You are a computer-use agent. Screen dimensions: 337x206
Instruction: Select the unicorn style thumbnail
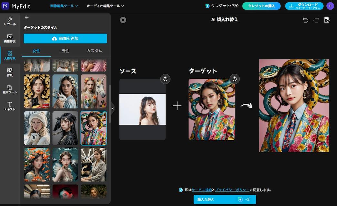[x=93, y=92]
